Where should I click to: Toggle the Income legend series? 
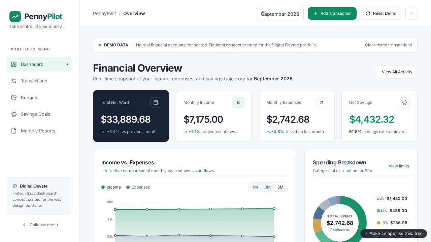(x=111, y=187)
